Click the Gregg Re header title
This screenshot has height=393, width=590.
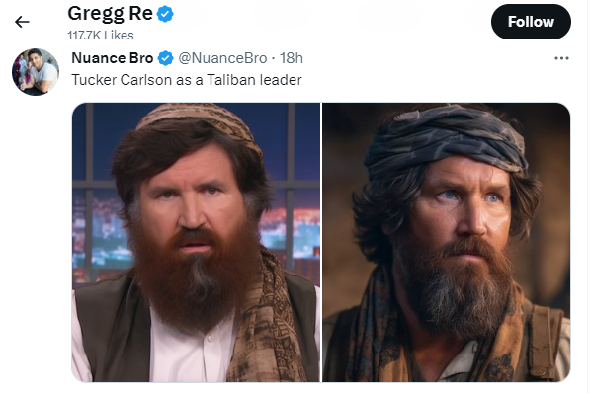pos(110,14)
